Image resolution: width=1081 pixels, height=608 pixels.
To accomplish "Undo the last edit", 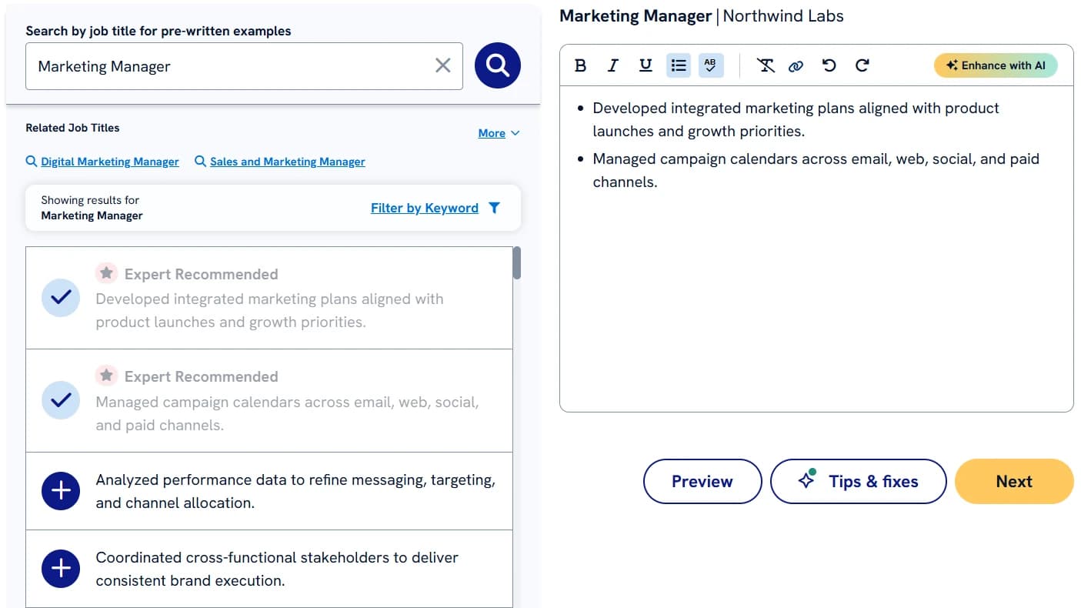I will [829, 65].
